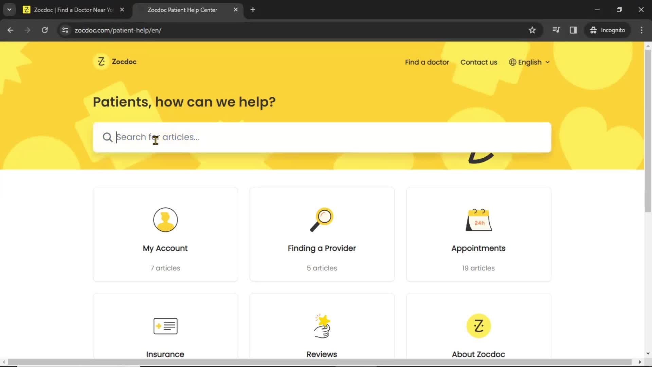The width and height of the screenshot is (652, 367).
Task: Click the scroll up arrow of vertical scrollbar
Action: (x=648, y=46)
